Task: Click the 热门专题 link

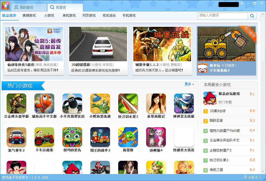Action: [225, 102]
